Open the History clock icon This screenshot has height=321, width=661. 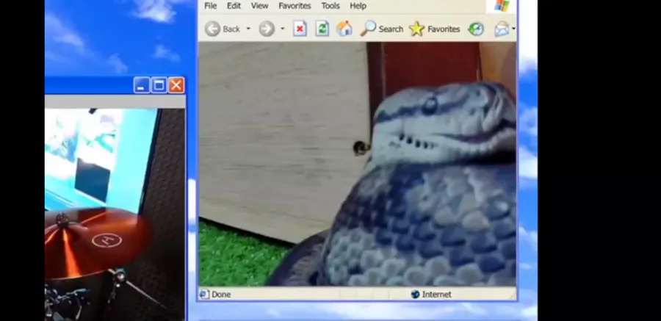click(x=476, y=29)
